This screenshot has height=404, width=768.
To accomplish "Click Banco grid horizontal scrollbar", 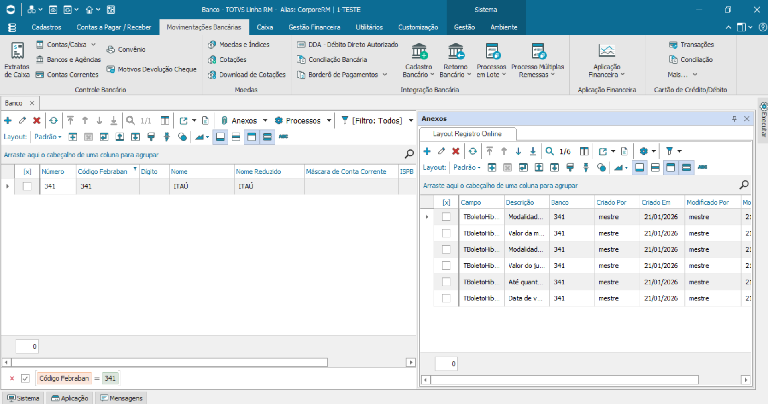I will click(x=169, y=363).
